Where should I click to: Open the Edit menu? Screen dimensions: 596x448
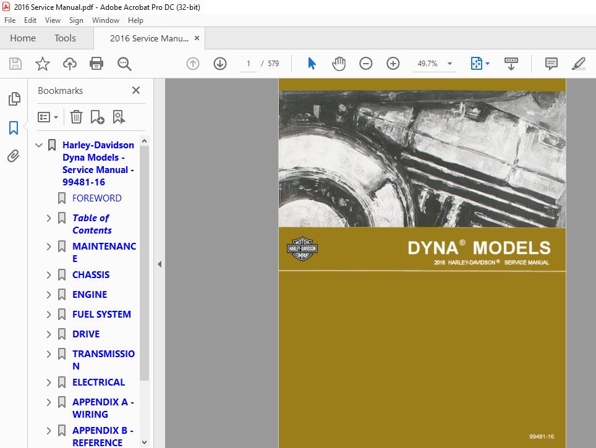(x=30, y=20)
